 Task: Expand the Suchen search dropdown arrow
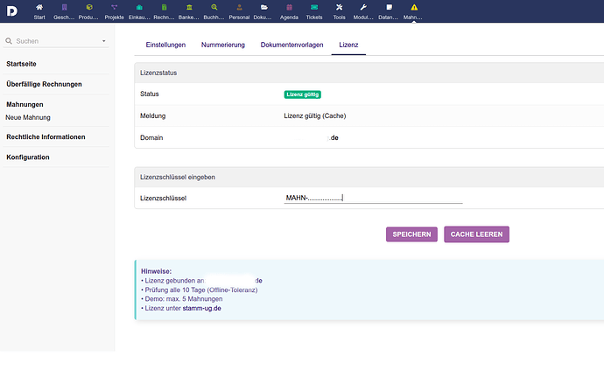click(103, 41)
